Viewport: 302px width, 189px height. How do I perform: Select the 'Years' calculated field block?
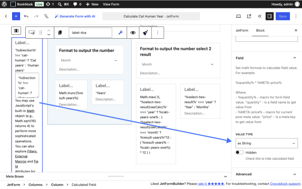pyautogui.click(x=108, y=92)
